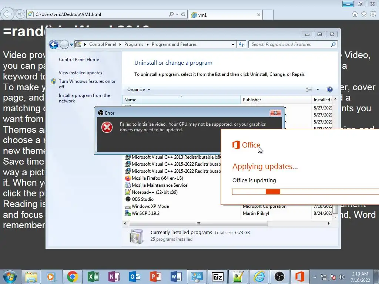Open the Action Center flag icon
This screenshot has height=284, width=379.
pos(333,277)
